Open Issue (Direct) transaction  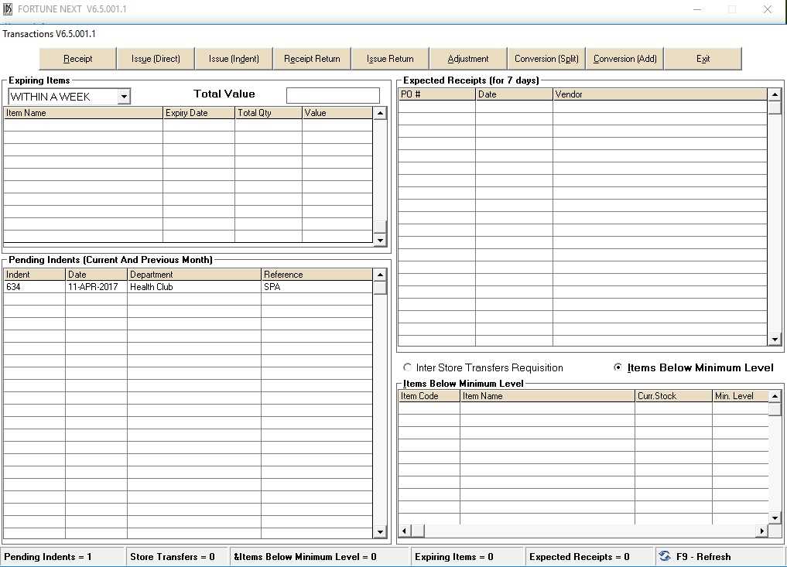coord(156,59)
